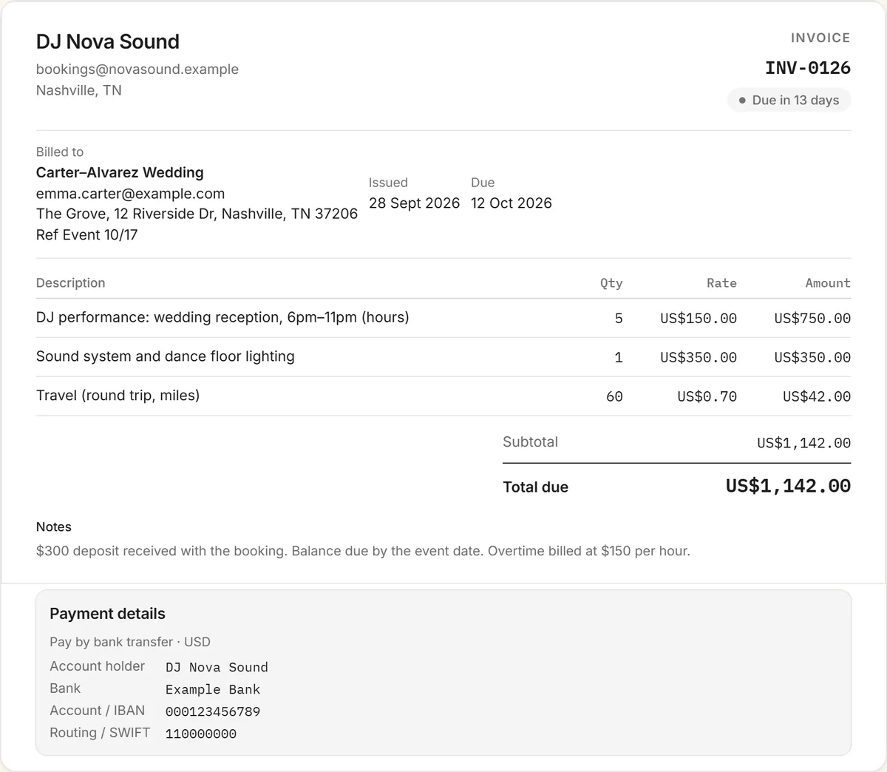Select the $300 deposit received note text
The width and height of the screenshot is (887, 772).
(x=363, y=551)
